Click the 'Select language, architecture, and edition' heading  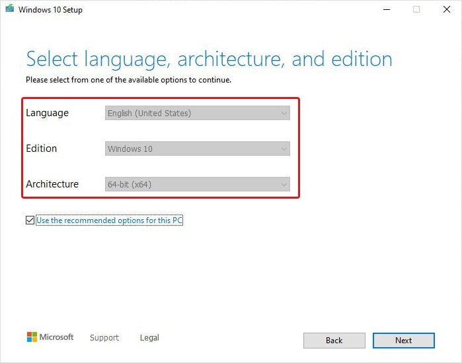coord(209,59)
